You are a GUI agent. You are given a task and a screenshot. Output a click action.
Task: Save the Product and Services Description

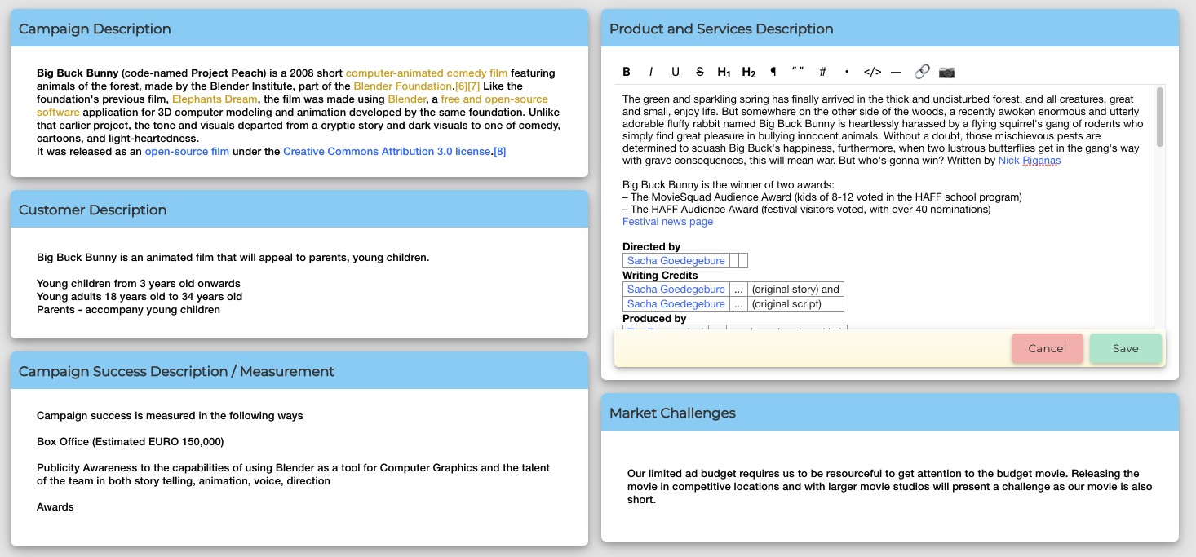1126,348
